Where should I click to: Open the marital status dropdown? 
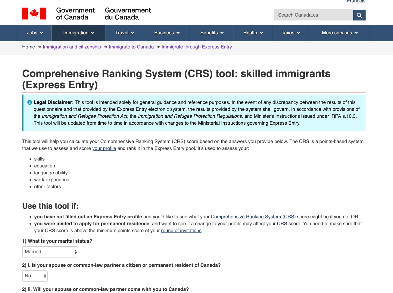(x=50, y=252)
